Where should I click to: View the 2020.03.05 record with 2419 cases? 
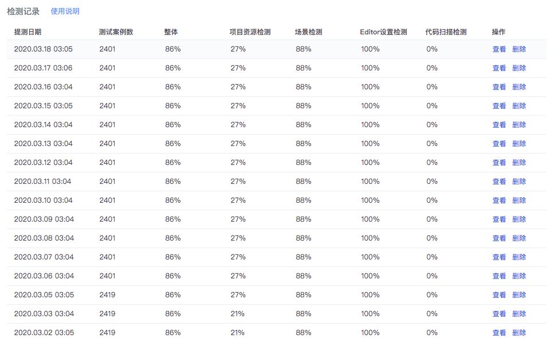click(499, 294)
